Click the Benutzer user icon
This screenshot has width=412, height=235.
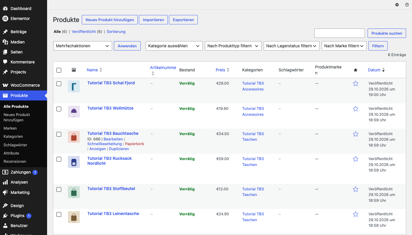tap(5, 226)
